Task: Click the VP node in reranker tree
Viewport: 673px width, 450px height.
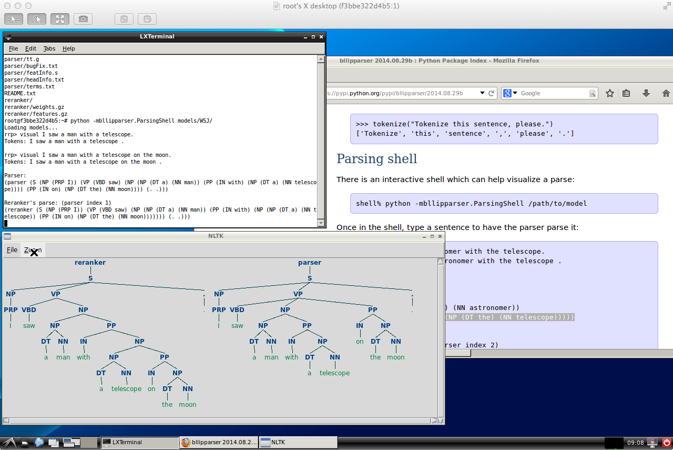Action: pos(56,294)
